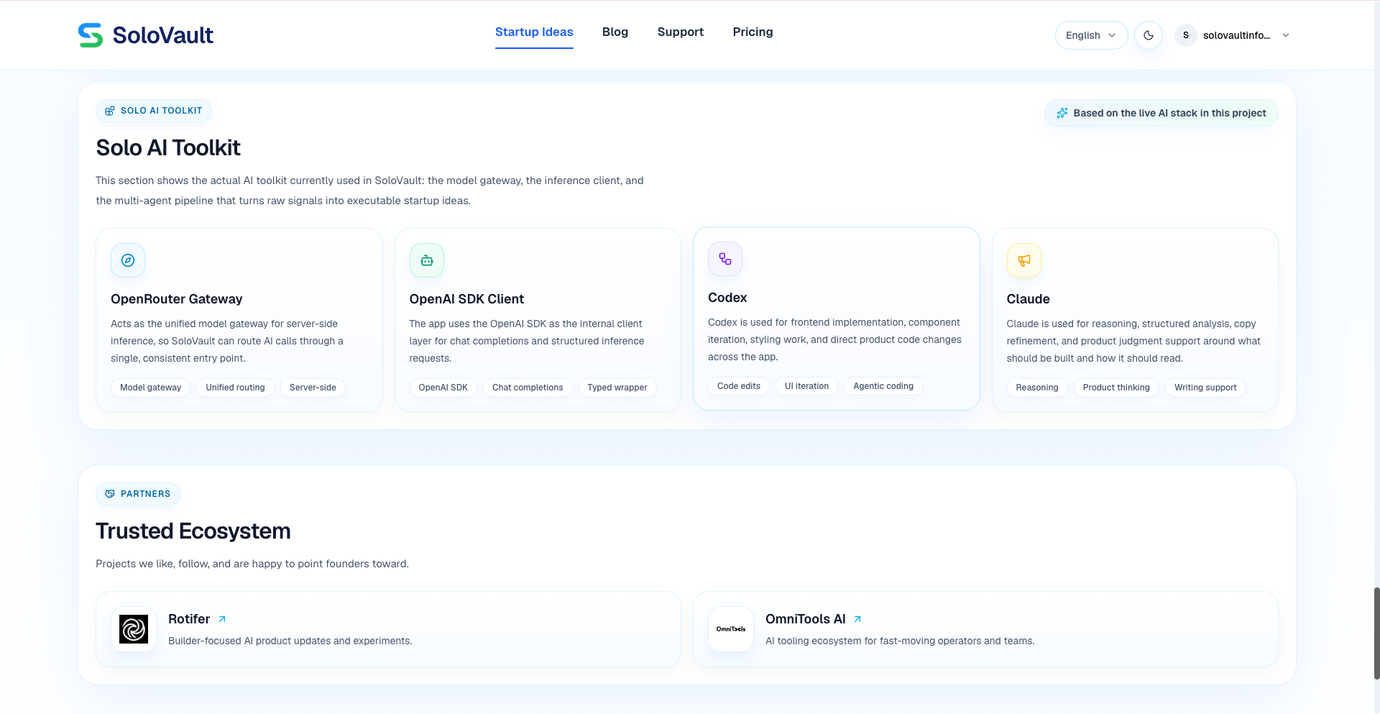1380x714 pixels.
Task: Open the English language dropdown
Action: pos(1091,35)
